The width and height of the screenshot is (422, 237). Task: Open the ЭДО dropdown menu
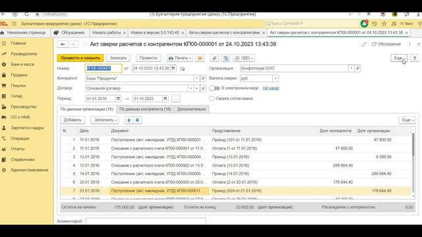pyautogui.click(x=243, y=58)
